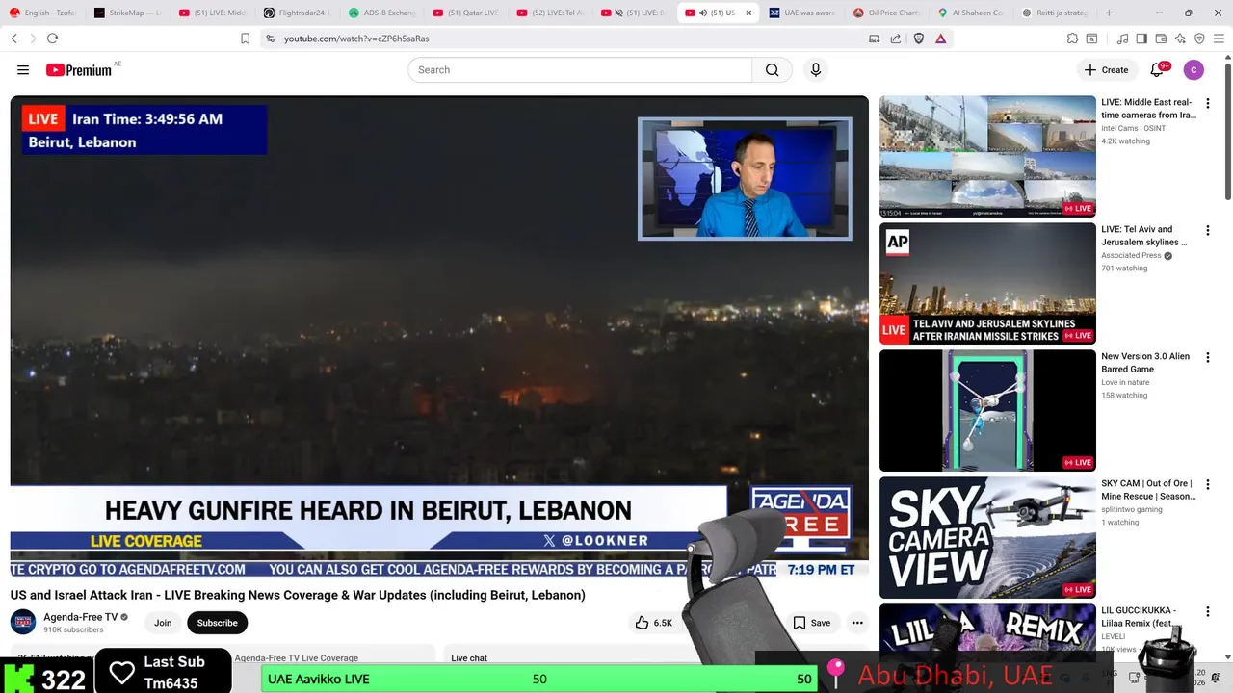Like the video with thumbs-up 6.5K
Viewport: 1233px width, 693px height.
click(653, 623)
